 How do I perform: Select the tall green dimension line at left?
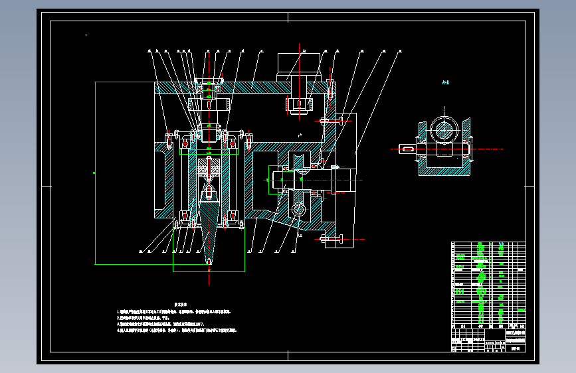[x=95, y=173]
